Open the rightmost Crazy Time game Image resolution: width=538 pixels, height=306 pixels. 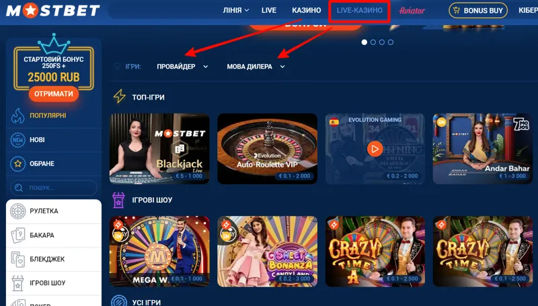coord(483,251)
